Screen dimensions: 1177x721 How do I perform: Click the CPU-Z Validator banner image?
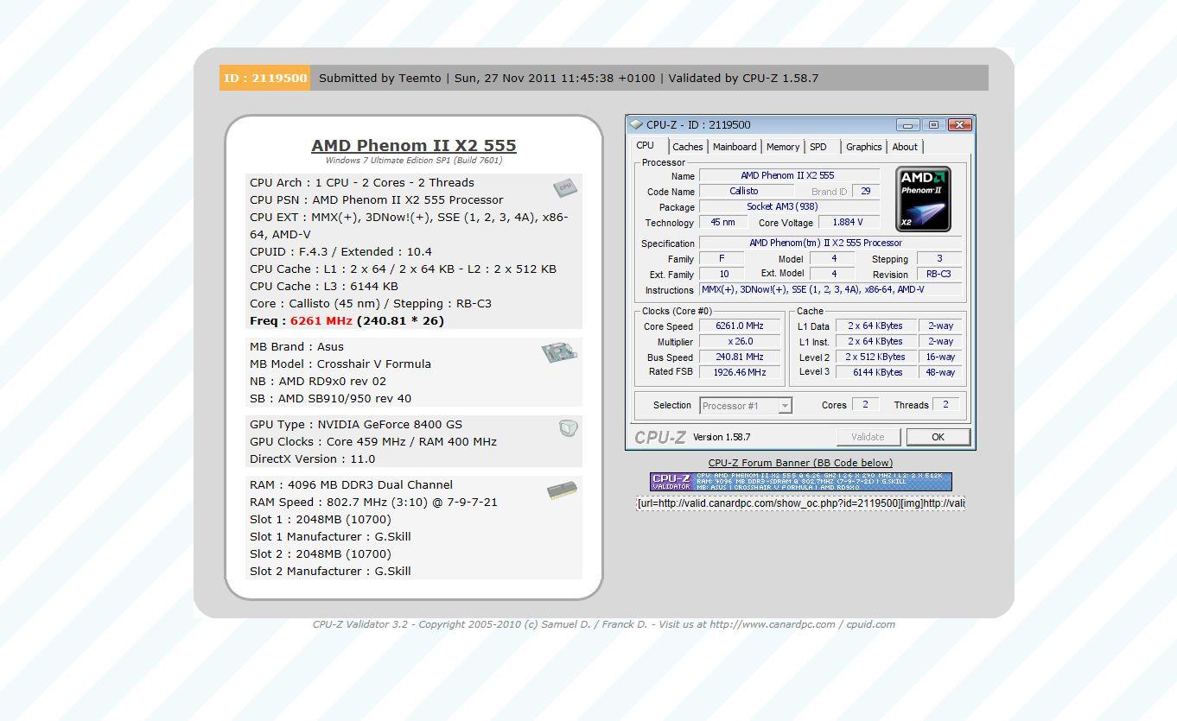coord(800,481)
